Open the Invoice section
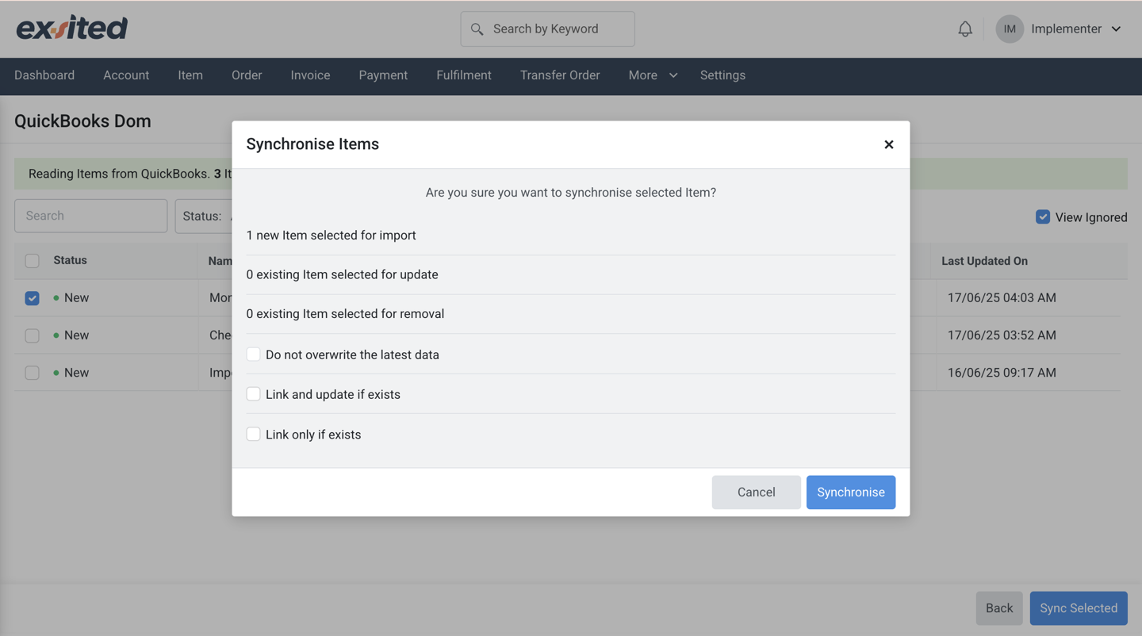The width and height of the screenshot is (1142, 636). pyautogui.click(x=310, y=75)
